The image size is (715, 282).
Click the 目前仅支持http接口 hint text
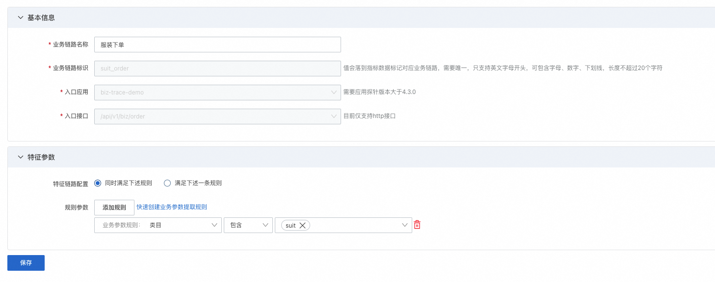370,116
